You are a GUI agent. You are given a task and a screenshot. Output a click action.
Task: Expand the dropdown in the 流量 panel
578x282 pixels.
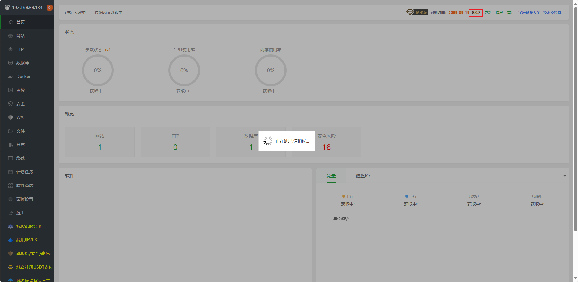point(564,175)
